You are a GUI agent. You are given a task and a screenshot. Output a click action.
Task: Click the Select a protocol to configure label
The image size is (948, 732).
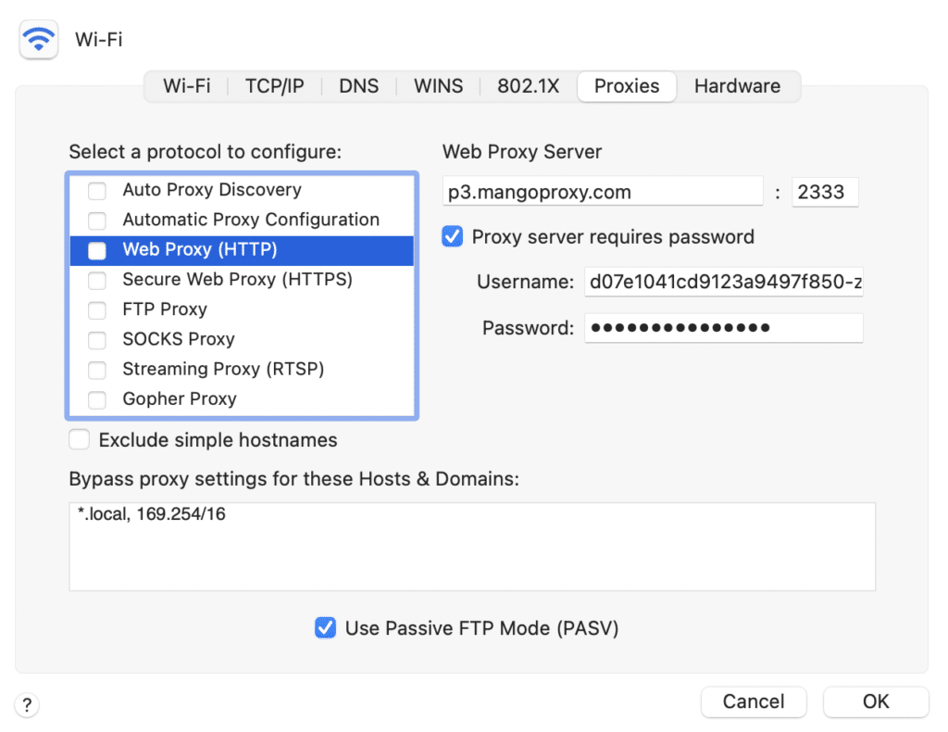tap(205, 152)
